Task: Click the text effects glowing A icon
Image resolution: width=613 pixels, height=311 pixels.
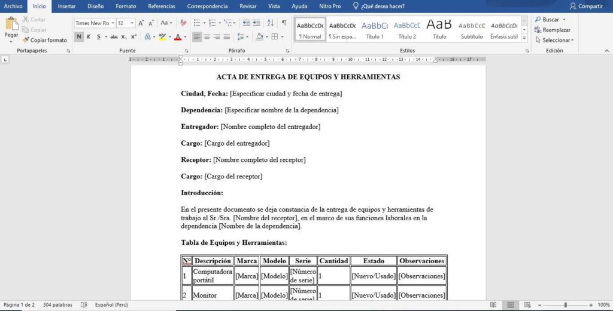Action: 147,36
